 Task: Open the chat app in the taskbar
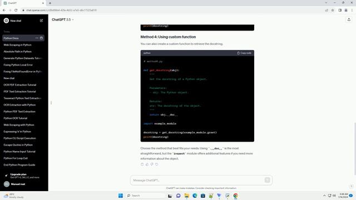(178, 196)
